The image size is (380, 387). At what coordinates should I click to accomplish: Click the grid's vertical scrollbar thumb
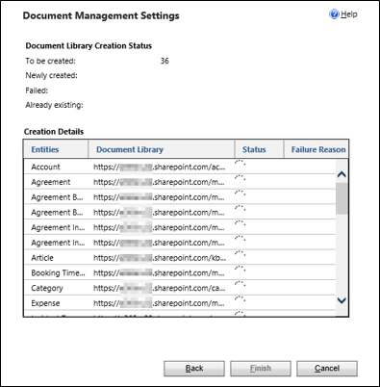point(342,198)
